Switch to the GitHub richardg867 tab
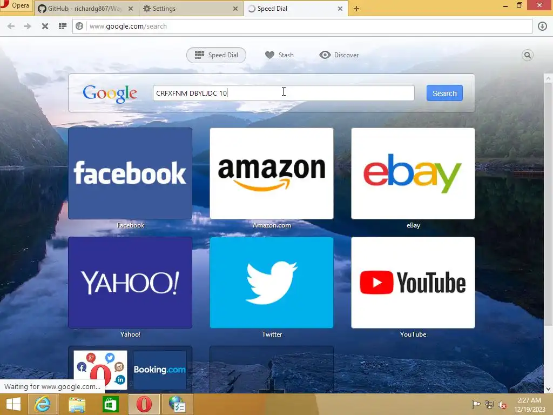 tap(84, 9)
